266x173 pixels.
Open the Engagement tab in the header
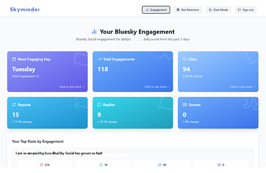click(x=156, y=10)
